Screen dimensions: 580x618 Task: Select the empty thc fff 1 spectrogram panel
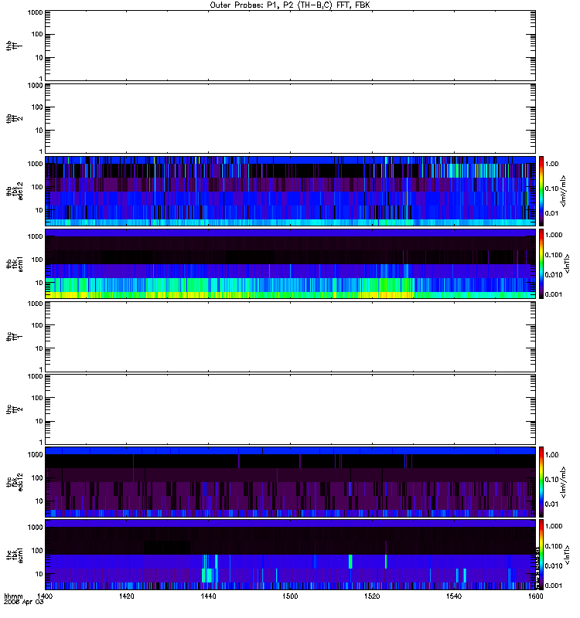pyautogui.click(x=291, y=337)
